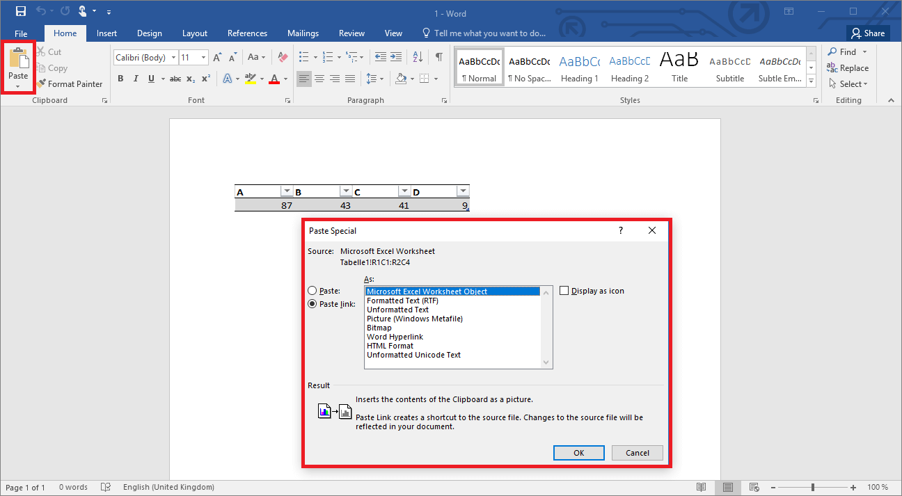The width and height of the screenshot is (902, 496).
Task: Click the Sort A-Z icon
Action: tap(418, 57)
